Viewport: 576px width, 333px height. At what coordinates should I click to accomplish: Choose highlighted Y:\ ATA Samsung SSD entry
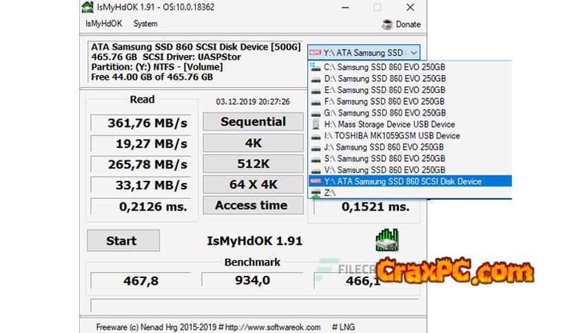tap(410, 181)
